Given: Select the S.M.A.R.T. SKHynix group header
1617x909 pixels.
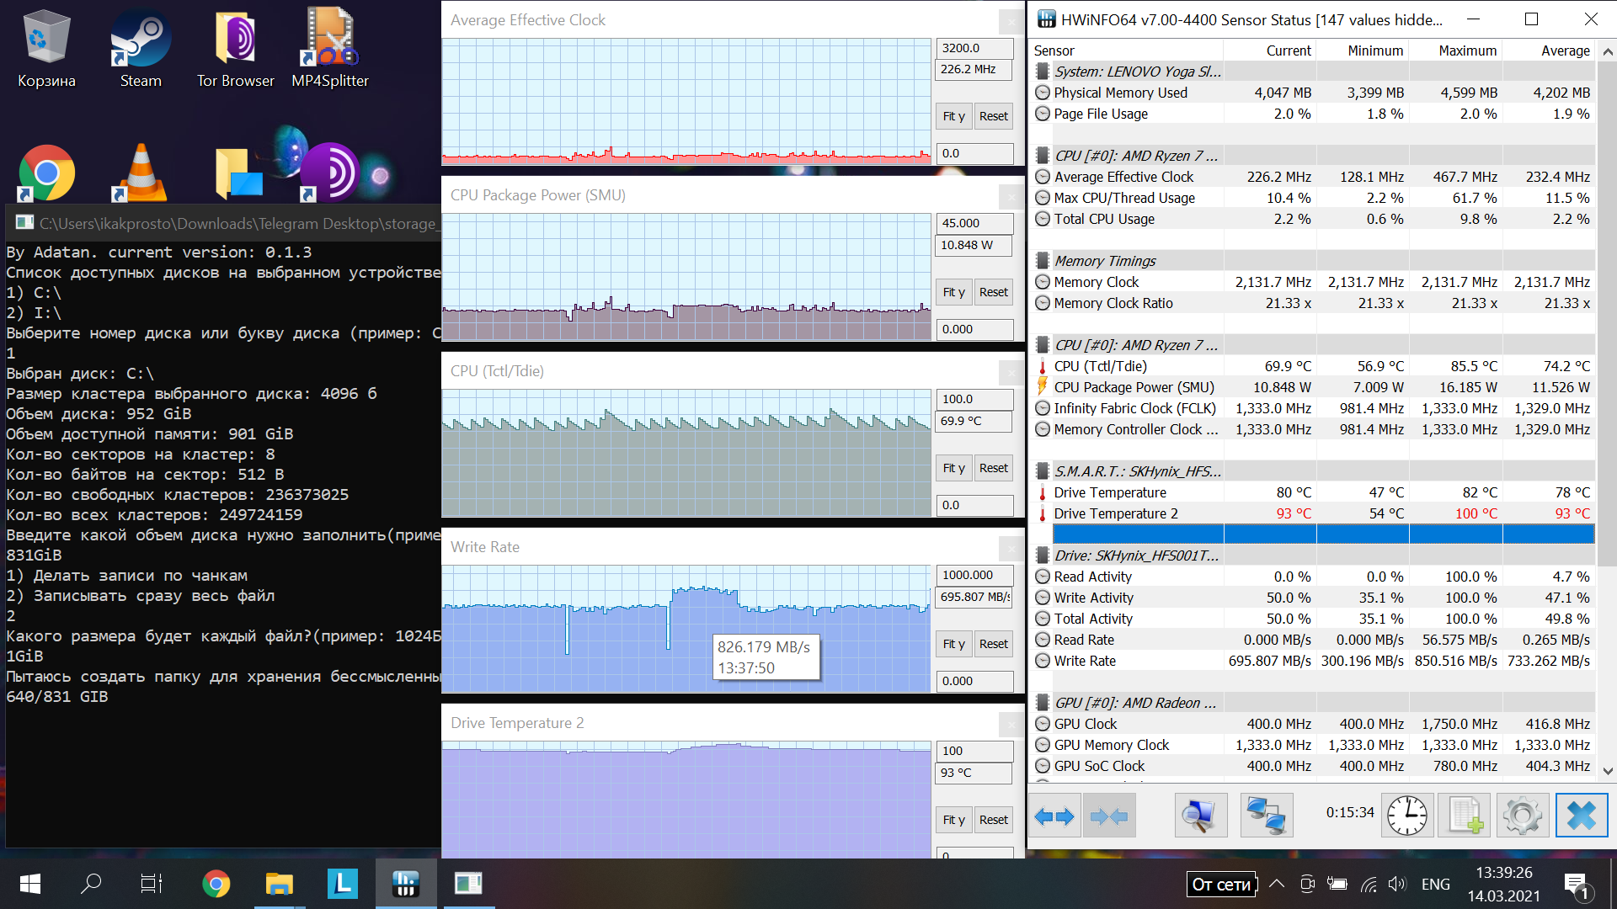Looking at the screenshot, I should click(1313, 471).
